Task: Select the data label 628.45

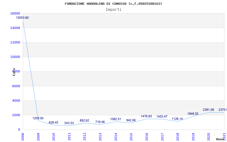Action: (53, 122)
